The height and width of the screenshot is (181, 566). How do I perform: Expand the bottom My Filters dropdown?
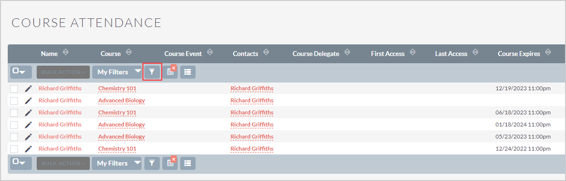(117, 163)
